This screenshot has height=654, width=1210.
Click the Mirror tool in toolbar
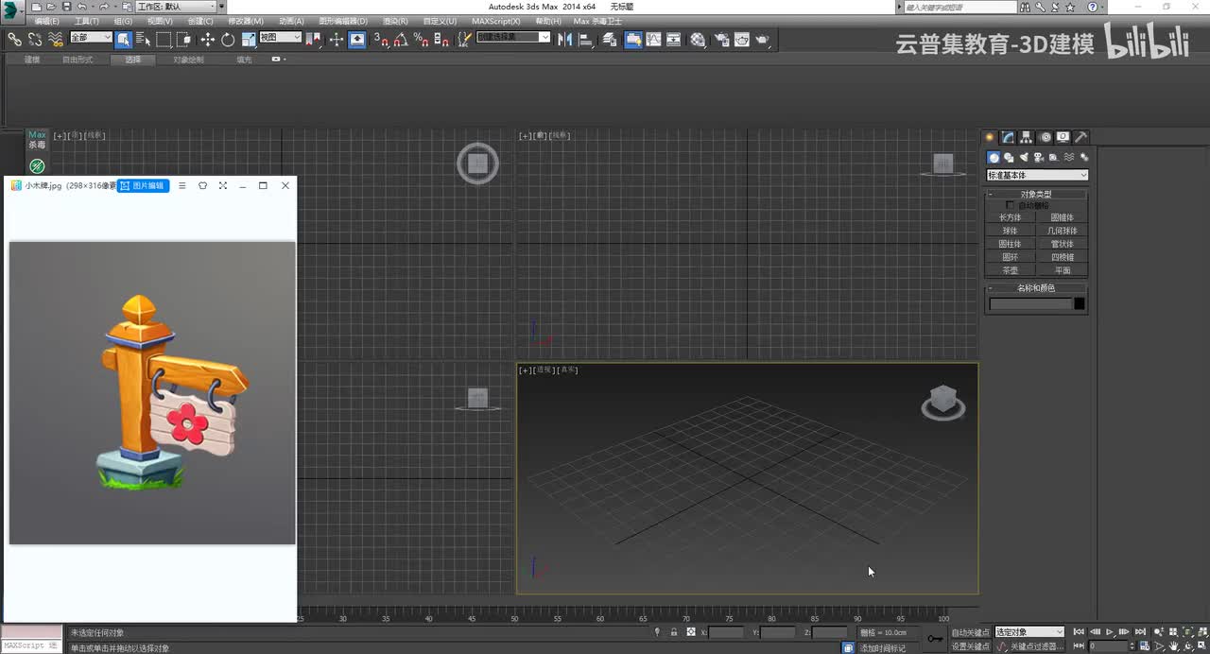pos(565,40)
